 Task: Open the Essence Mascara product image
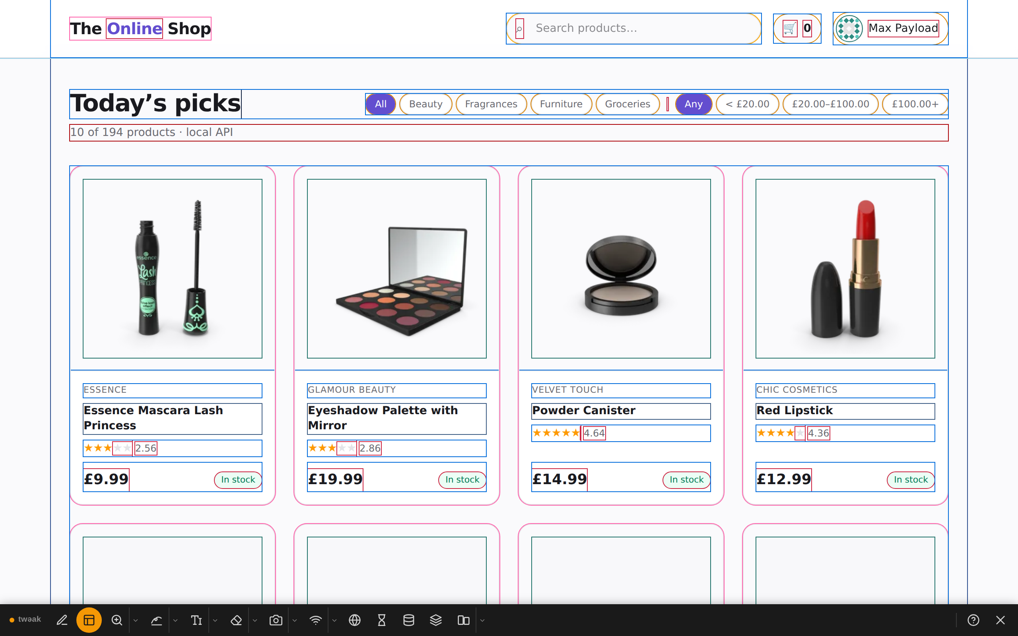click(x=173, y=269)
